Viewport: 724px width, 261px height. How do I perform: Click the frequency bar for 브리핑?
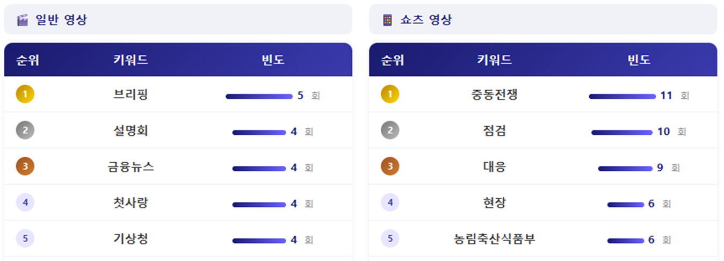[x=259, y=97]
